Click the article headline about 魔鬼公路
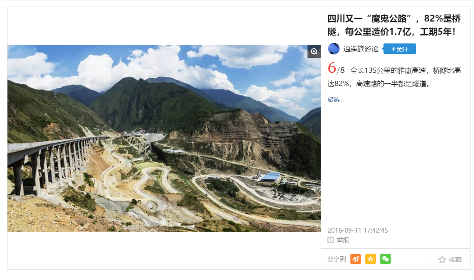The width and height of the screenshot is (474, 280). [x=394, y=25]
